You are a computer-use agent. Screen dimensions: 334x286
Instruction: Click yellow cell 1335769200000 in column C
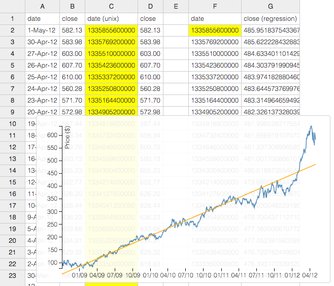point(111,42)
